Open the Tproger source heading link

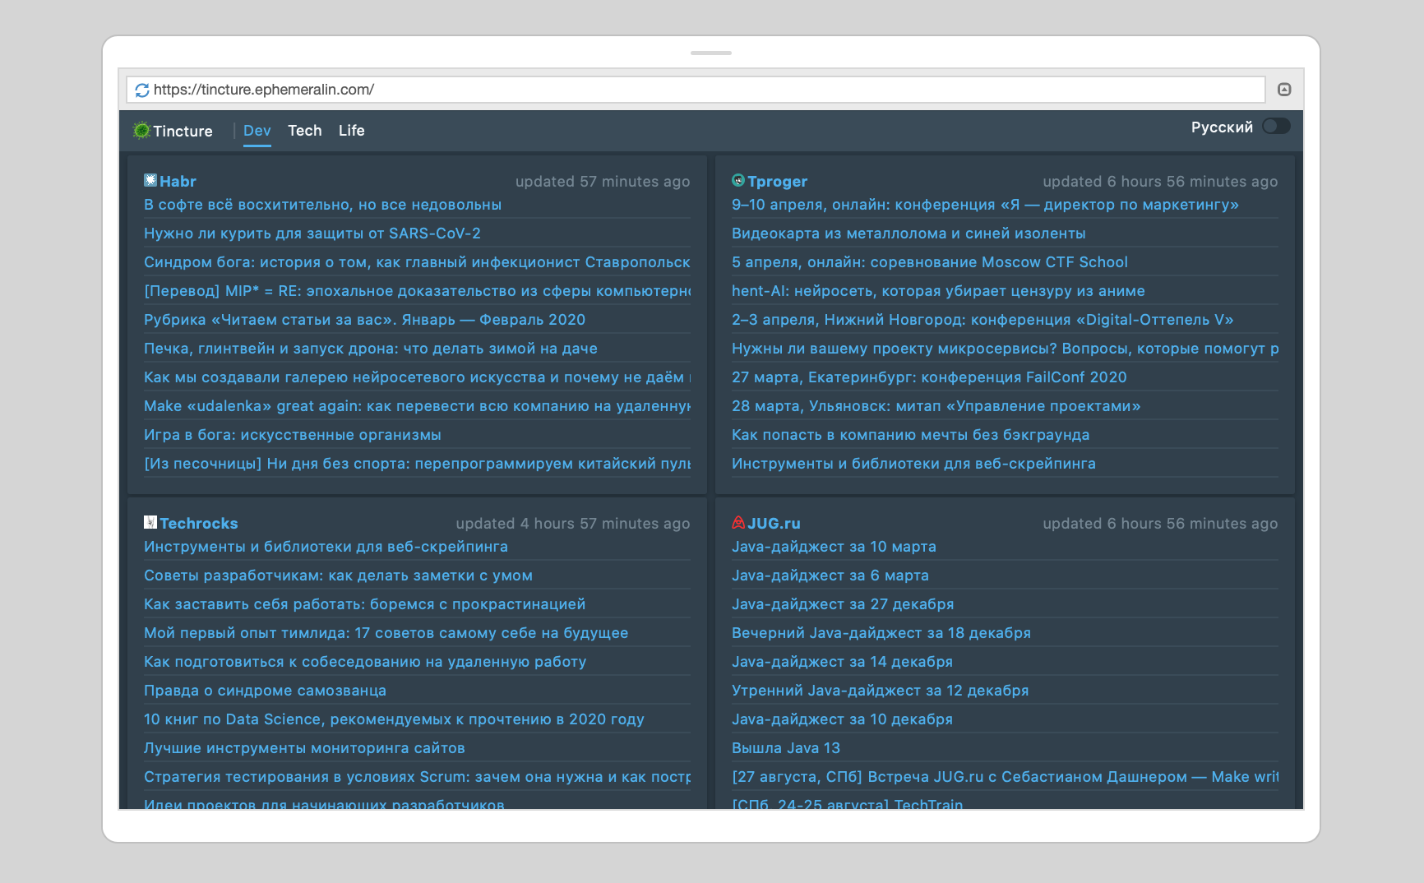(777, 181)
